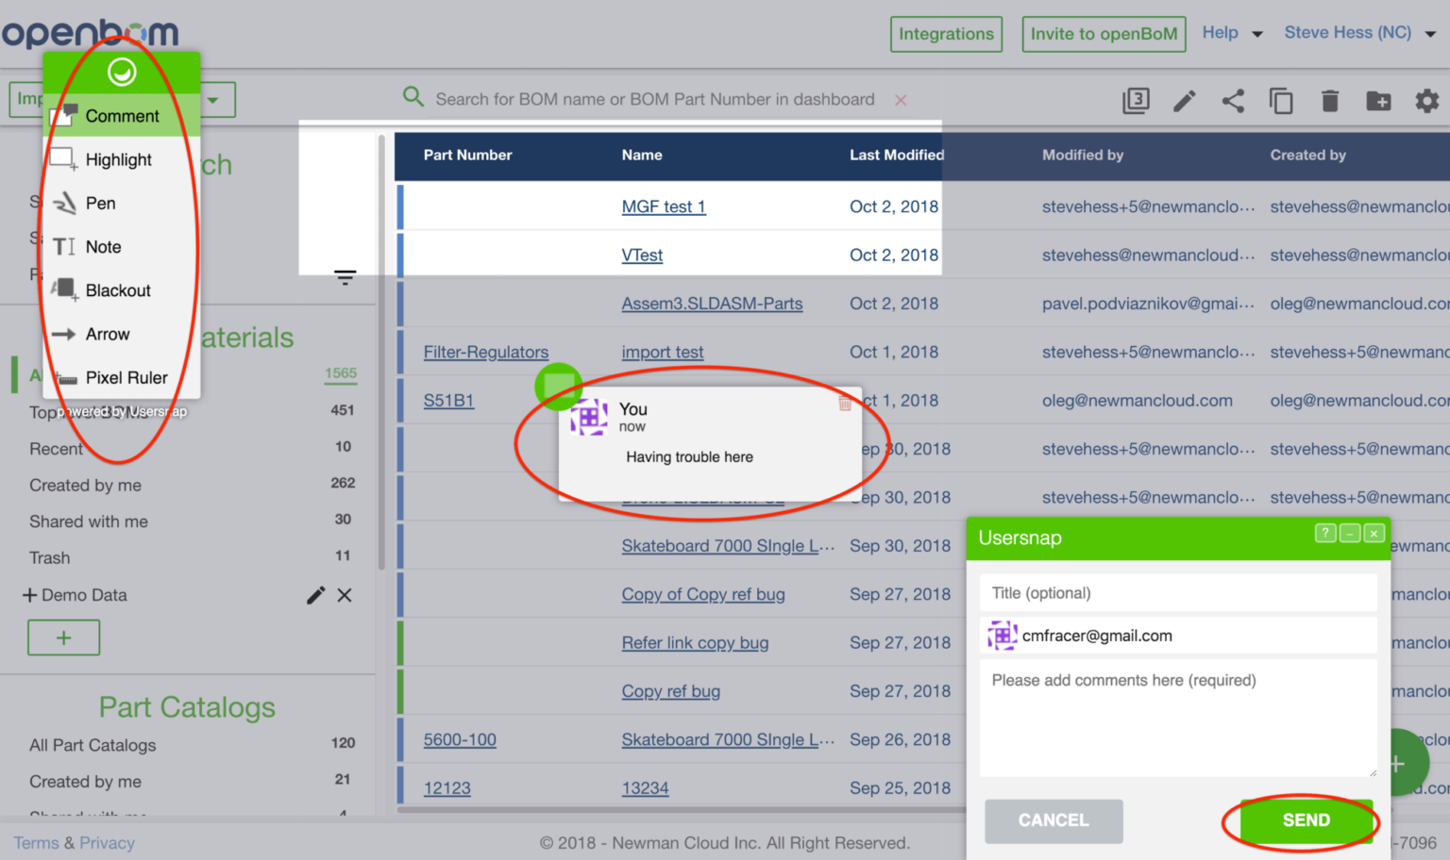Select the Note tool

click(102, 246)
